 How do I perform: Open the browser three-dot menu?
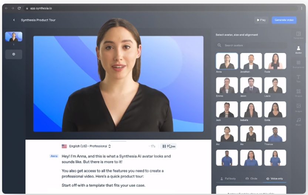point(301,8)
